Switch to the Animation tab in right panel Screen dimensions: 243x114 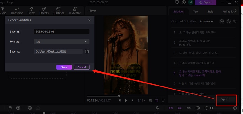(x=228, y=11)
